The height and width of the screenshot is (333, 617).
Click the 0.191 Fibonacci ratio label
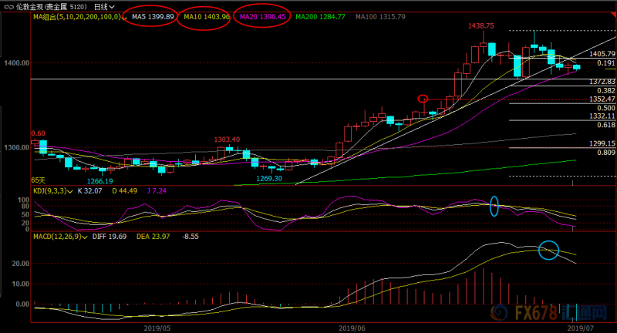pyautogui.click(x=606, y=63)
